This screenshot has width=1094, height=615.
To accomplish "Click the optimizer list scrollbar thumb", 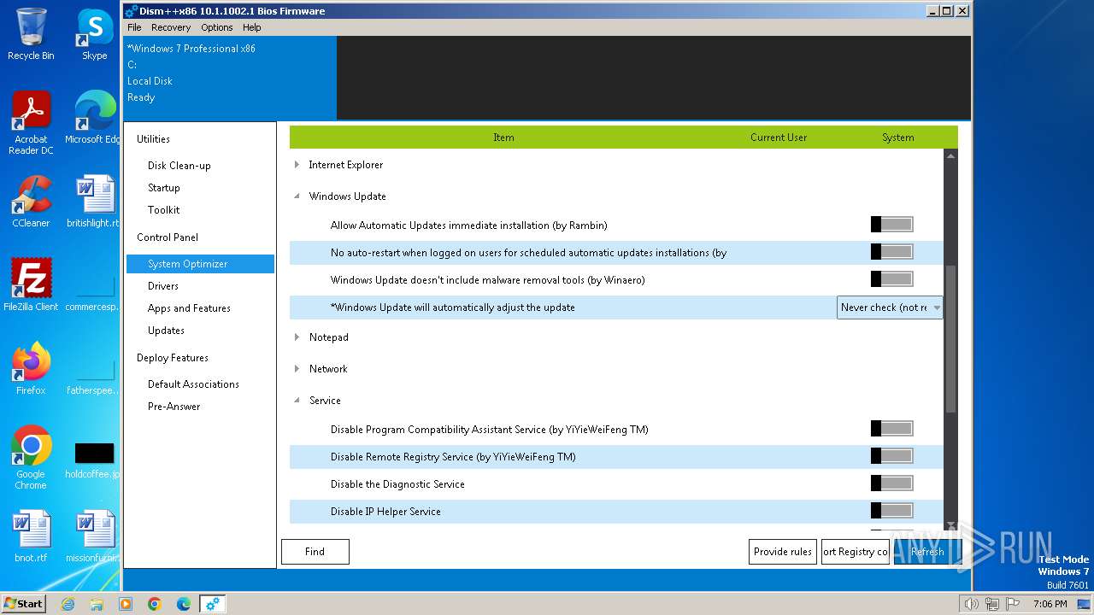I will point(950,338).
